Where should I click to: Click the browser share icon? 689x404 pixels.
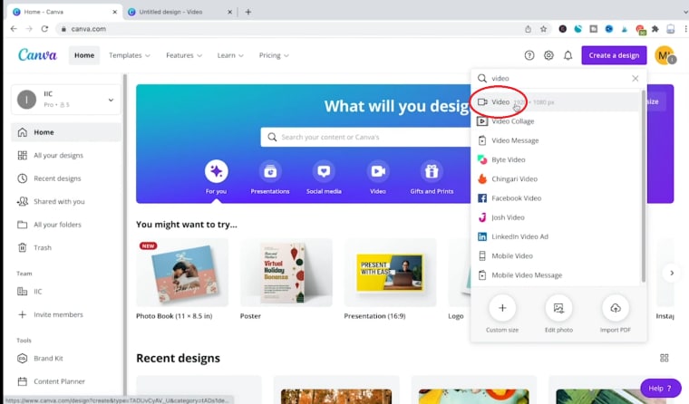coord(528,29)
